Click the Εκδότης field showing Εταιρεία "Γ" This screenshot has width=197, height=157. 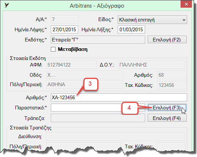(x=98, y=40)
